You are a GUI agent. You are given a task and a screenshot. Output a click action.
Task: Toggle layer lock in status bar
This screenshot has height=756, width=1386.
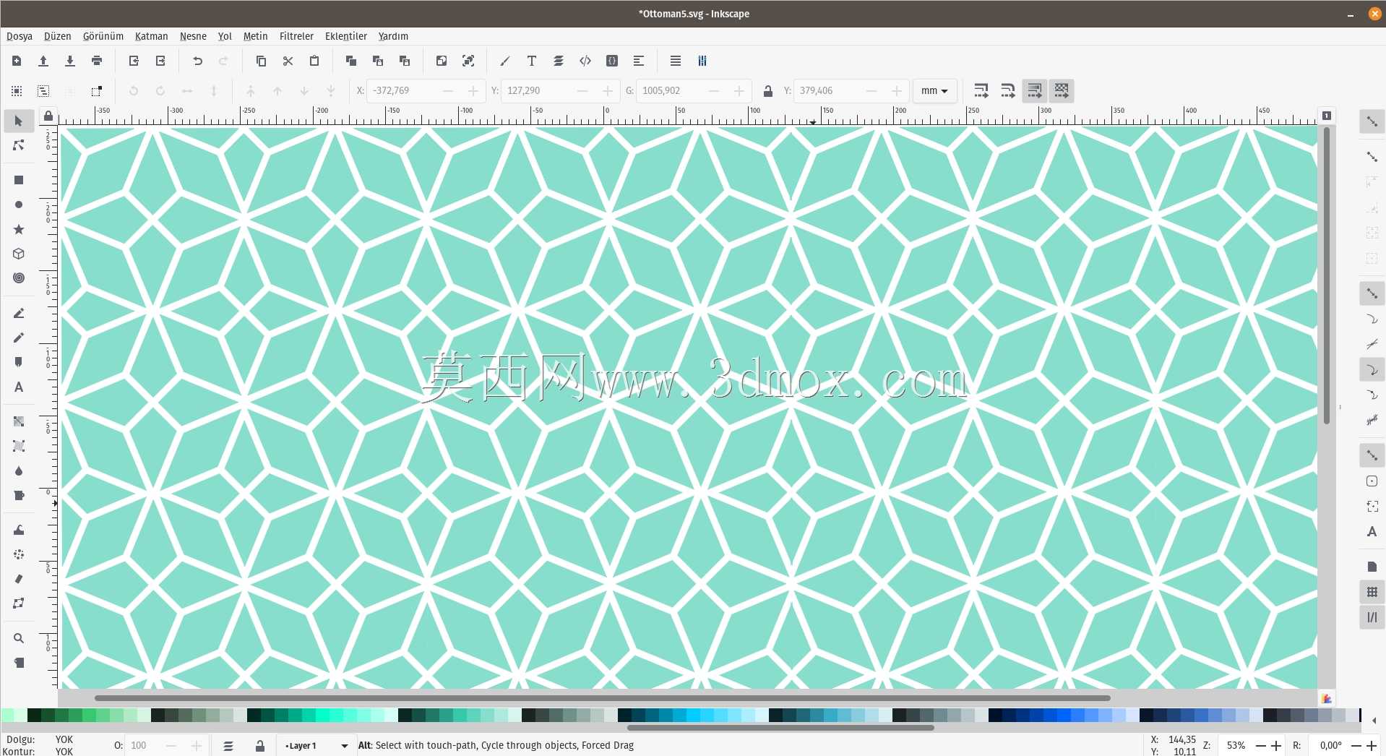(260, 746)
